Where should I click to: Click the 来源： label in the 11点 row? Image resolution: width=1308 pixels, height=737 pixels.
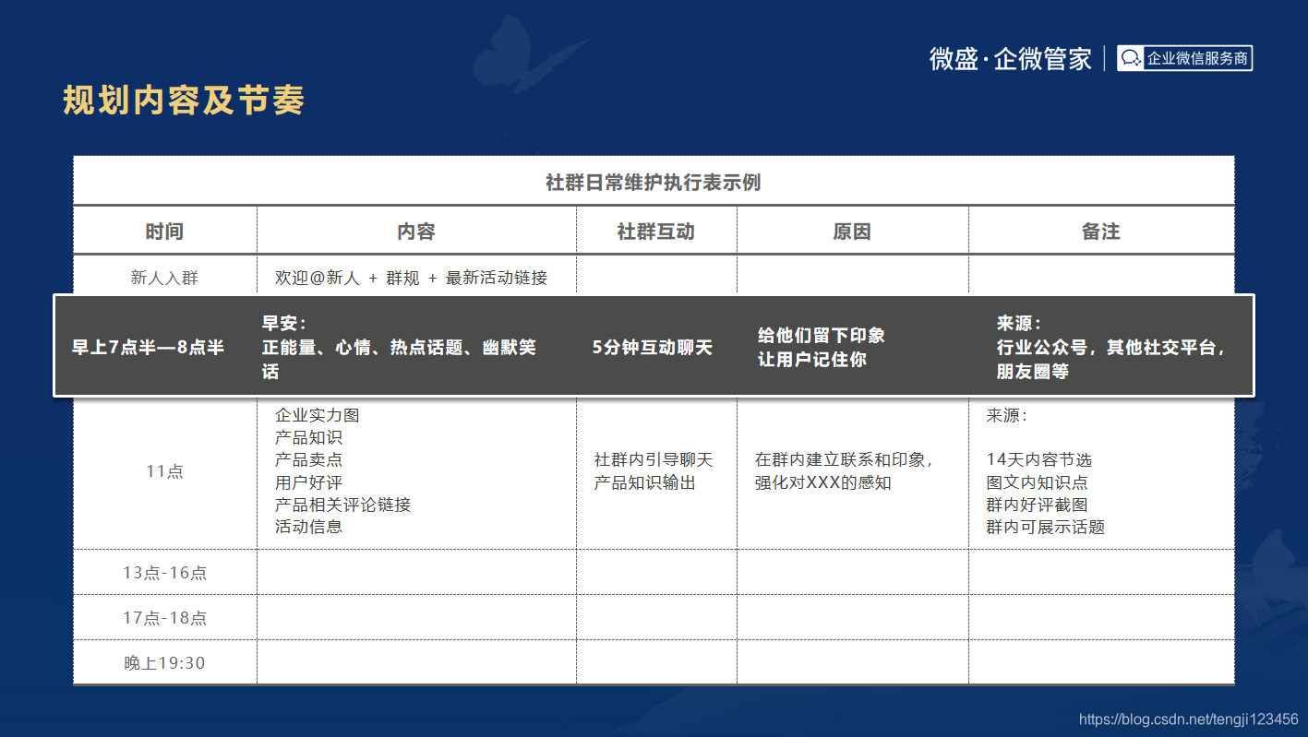click(x=1006, y=415)
